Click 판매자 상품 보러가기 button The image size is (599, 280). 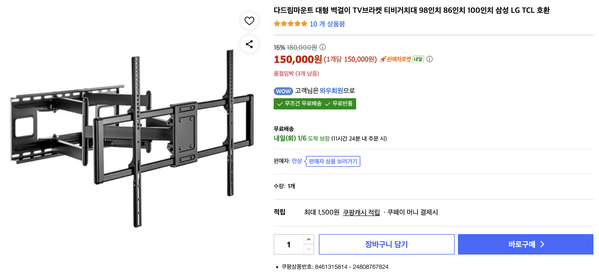pyautogui.click(x=333, y=161)
